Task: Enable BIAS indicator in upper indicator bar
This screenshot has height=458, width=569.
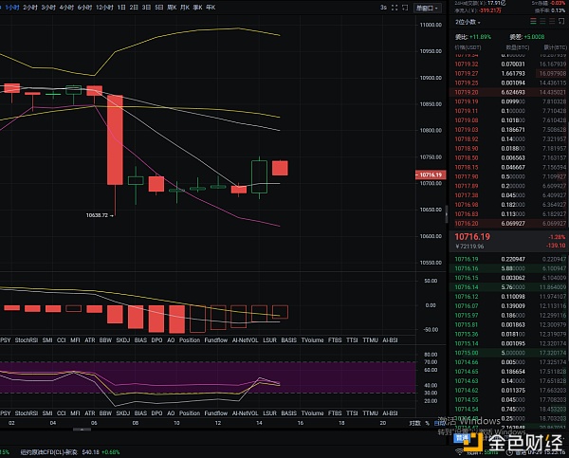Action: coord(140,340)
